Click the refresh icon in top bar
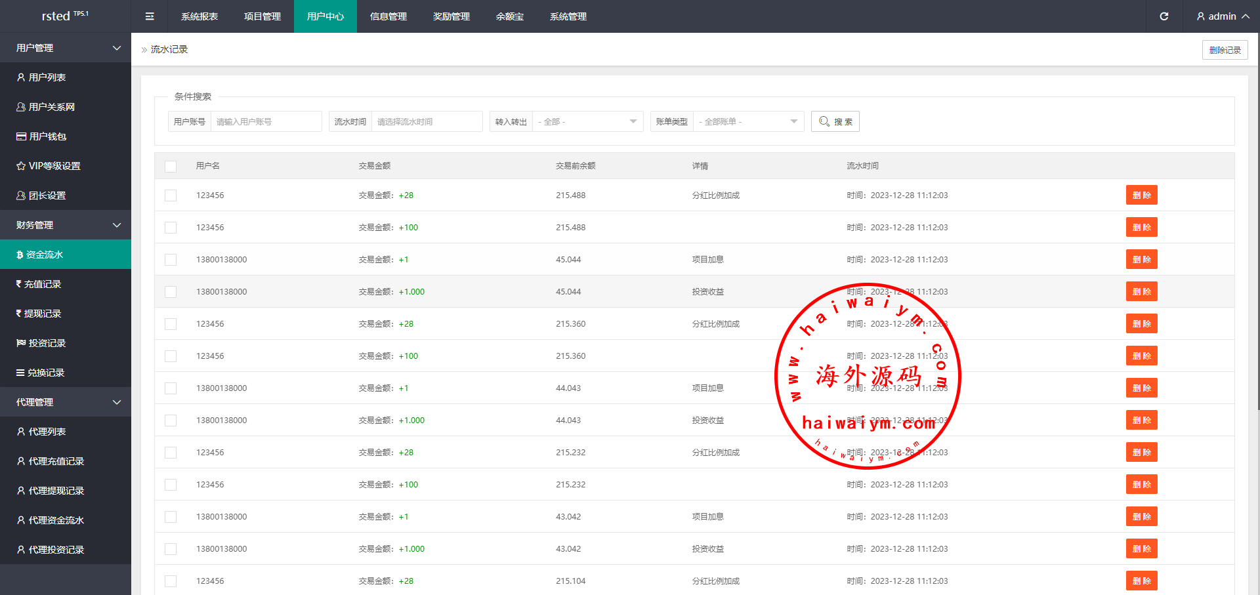Screen dimensions: 1260x595 point(1164,16)
